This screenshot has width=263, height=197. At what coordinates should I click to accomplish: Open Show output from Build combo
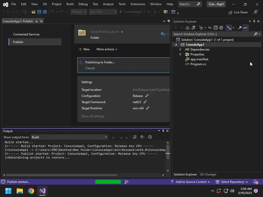coord(69,137)
